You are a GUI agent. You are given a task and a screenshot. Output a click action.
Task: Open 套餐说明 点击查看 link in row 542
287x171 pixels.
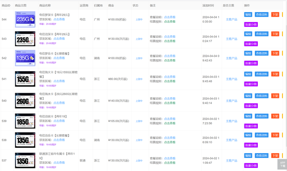[x=170, y=56]
